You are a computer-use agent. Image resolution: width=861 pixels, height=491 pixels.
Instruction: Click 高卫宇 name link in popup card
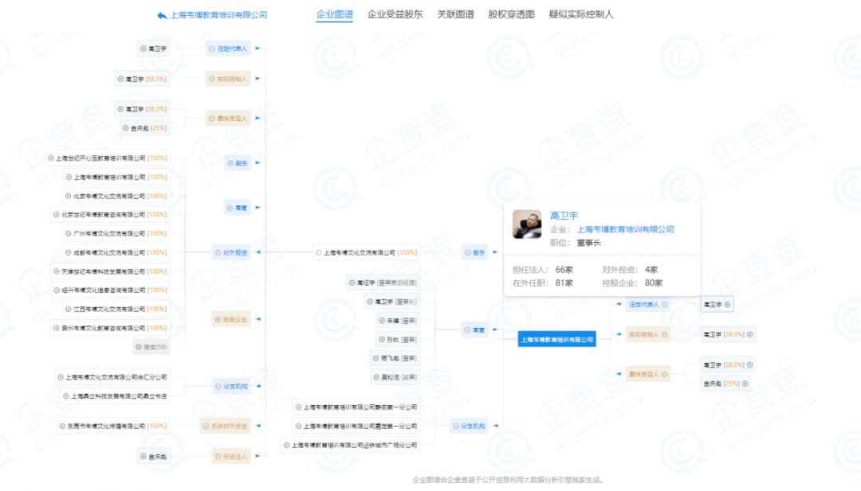click(564, 216)
